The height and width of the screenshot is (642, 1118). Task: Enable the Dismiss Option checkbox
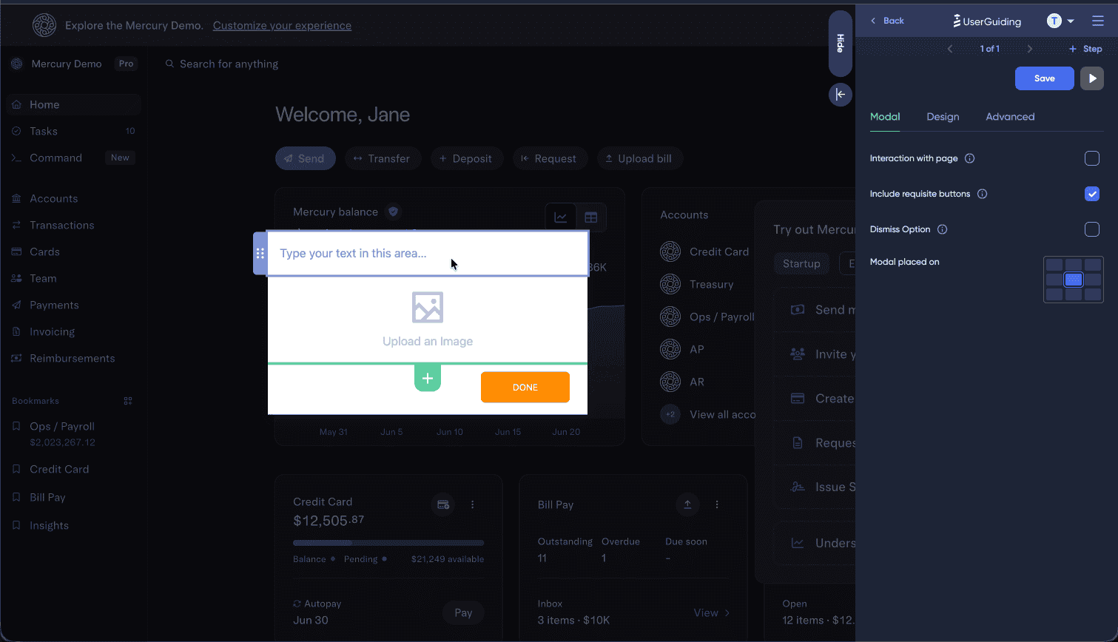(x=1092, y=229)
